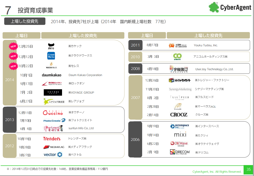This screenshot has width=254, height=176.
Task: Select the sunfun Info Co.,Ltd text
Action: click(81, 128)
